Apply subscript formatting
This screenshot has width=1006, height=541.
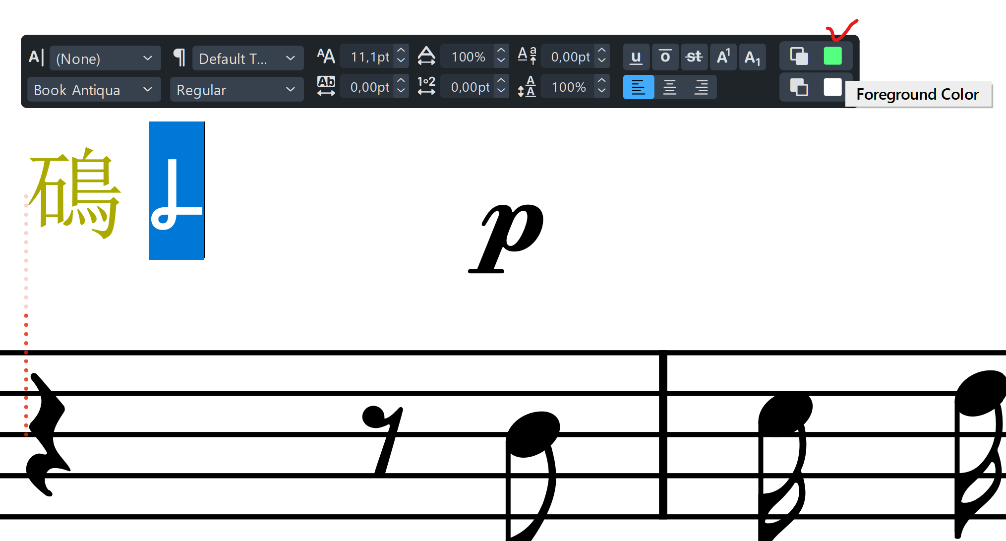(752, 57)
